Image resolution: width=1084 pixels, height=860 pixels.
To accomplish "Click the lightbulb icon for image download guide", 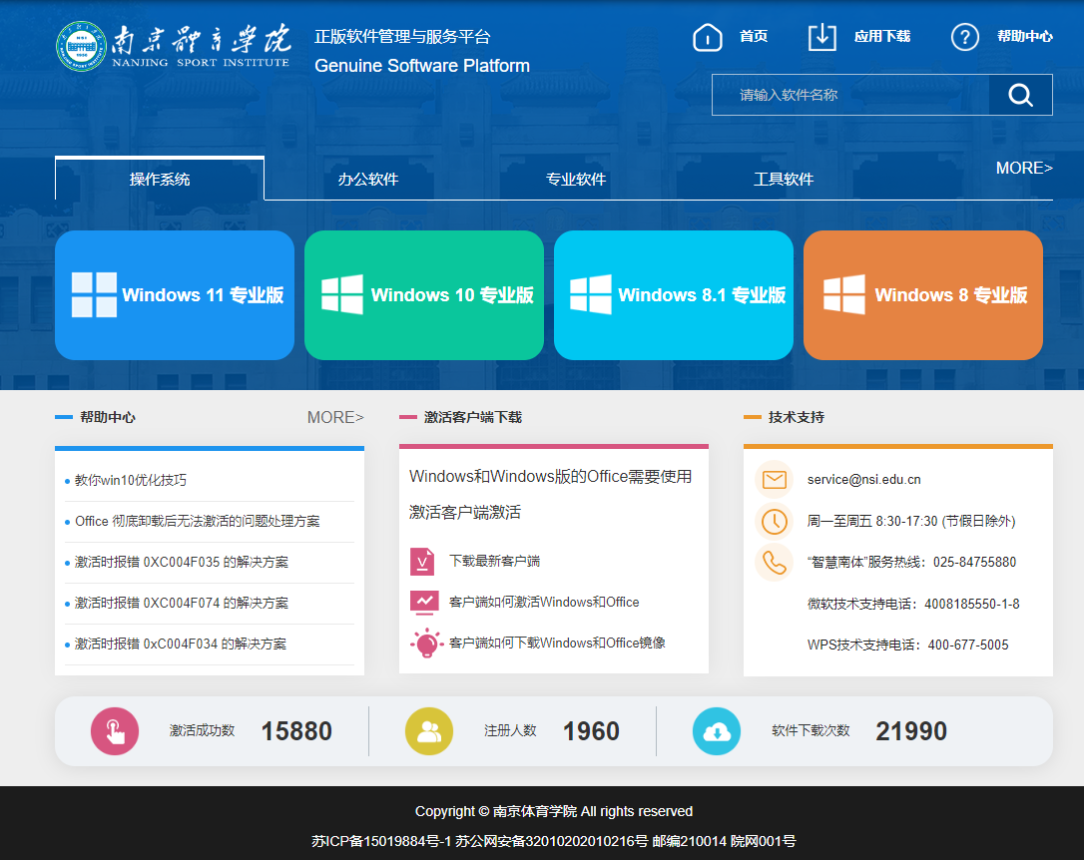I will 425,644.
